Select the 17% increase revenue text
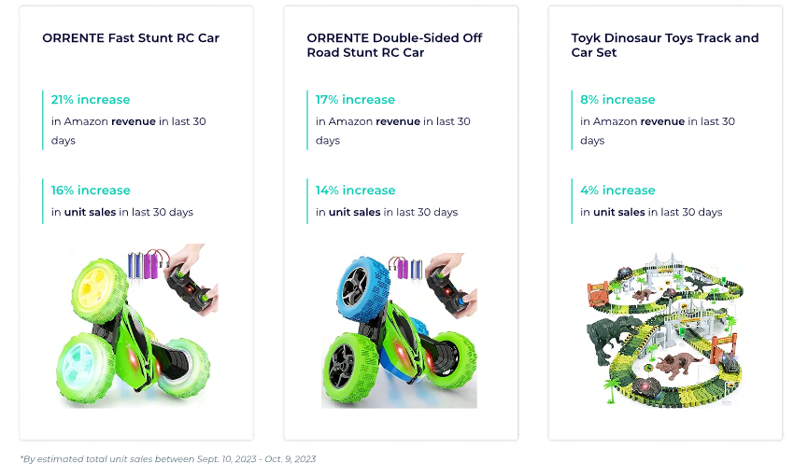Image resolution: width=794 pixels, height=476 pixels. [355, 100]
